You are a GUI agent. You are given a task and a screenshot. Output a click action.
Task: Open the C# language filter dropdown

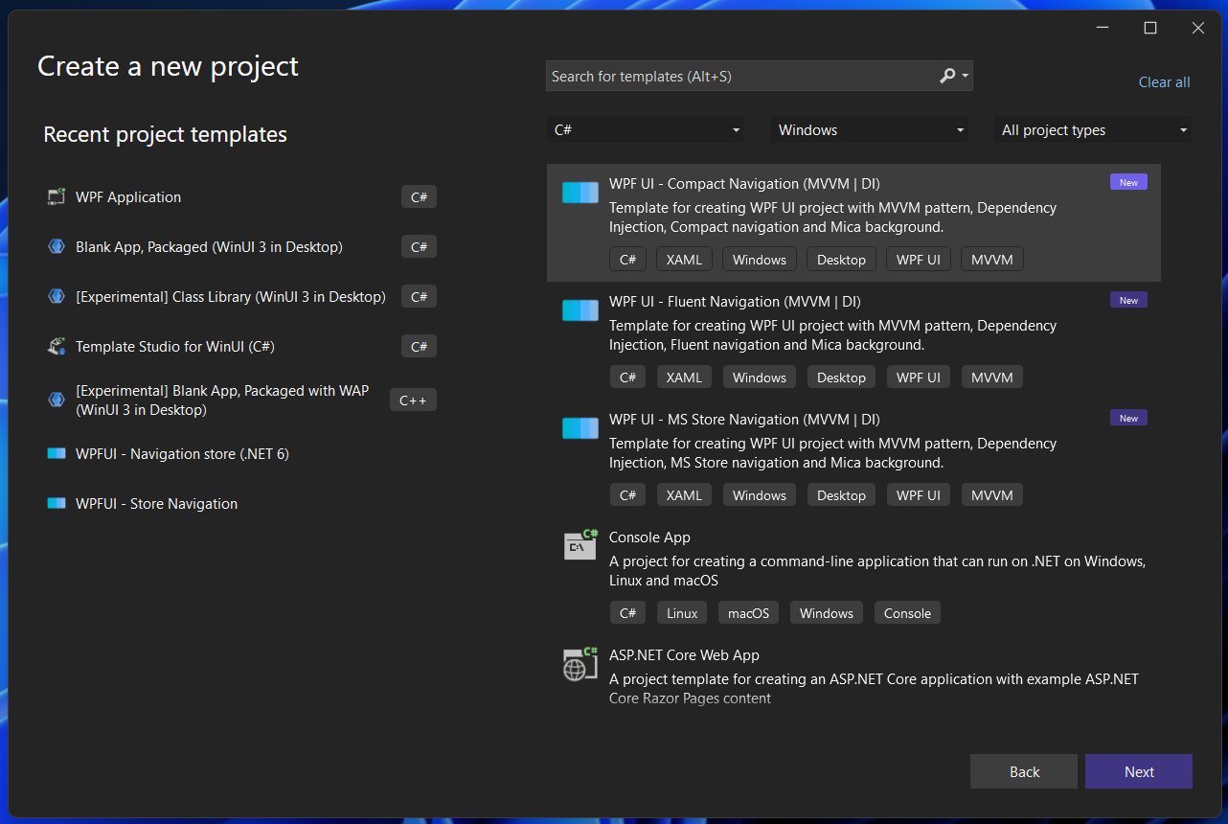[x=644, y=129]
